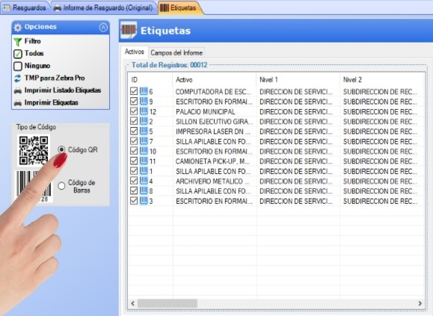Click the green Filtro funnel icon

click(18, 42)
